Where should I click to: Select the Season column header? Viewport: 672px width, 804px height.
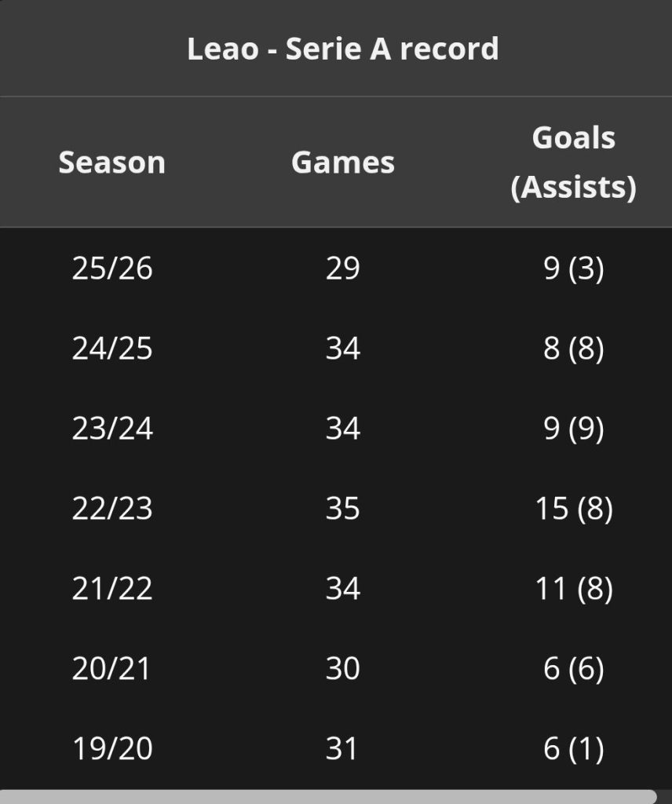111,163
